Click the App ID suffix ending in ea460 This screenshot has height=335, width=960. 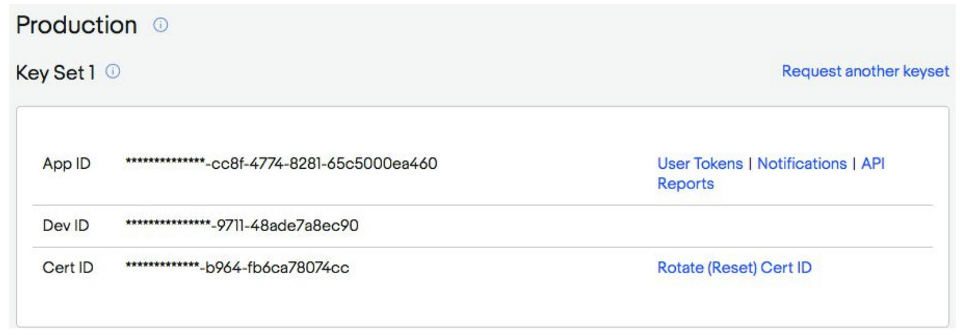click(324, 164)
